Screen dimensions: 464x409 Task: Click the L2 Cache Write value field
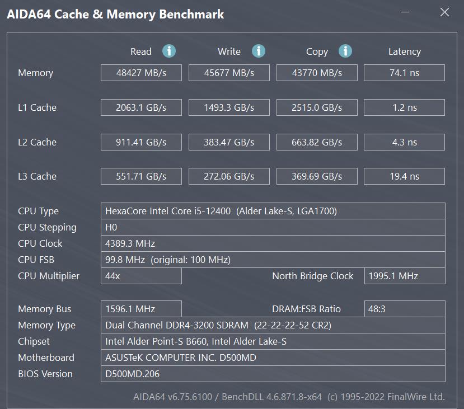pos(229,142)
